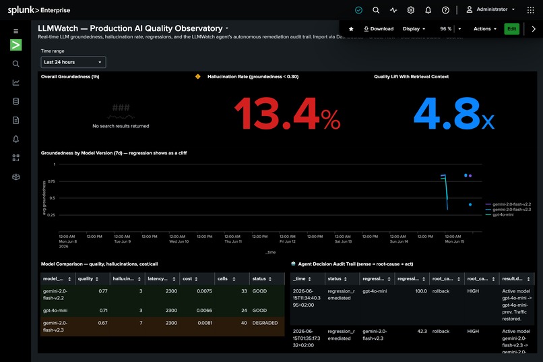Sort the calls column
543x362 pixels.
(234, 279)
